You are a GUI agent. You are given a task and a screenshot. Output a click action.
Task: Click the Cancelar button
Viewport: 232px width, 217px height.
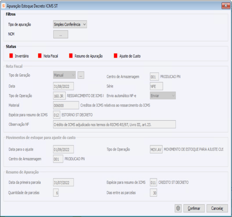217,208
